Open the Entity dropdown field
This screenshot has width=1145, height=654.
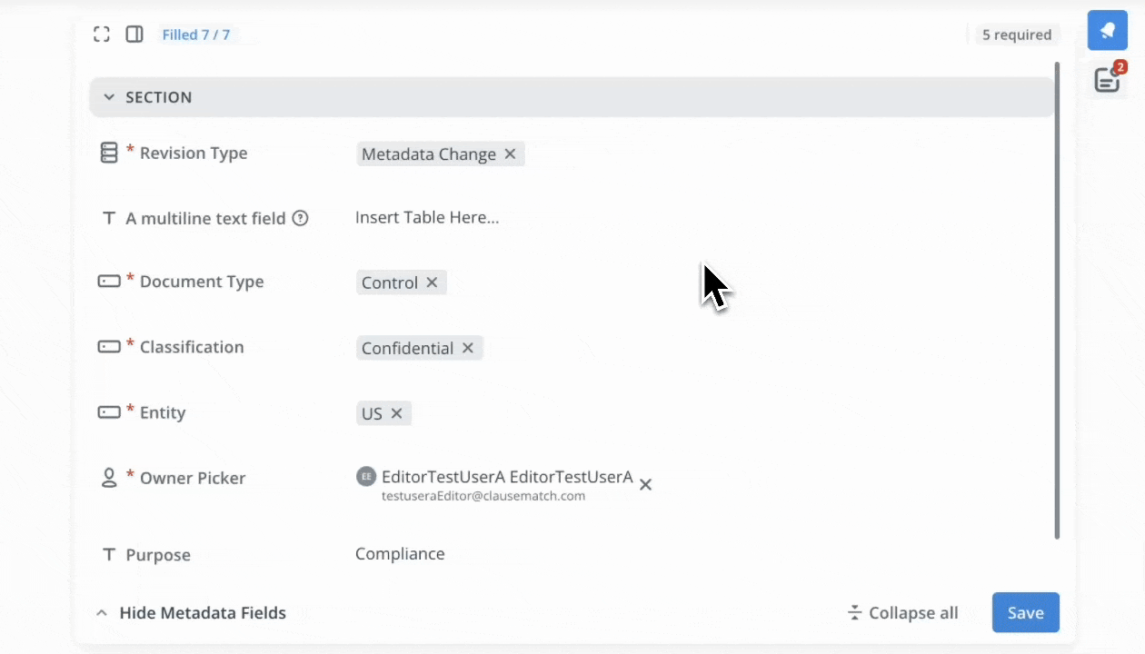pyautogui.click(x=682, y=413)
